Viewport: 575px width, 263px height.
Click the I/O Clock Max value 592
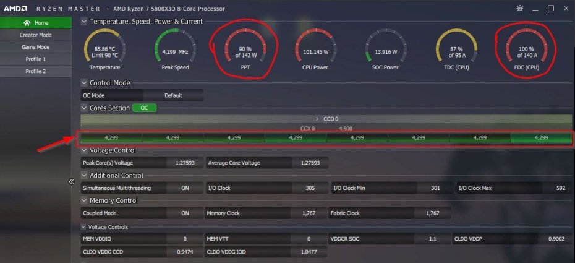(560, 188)
